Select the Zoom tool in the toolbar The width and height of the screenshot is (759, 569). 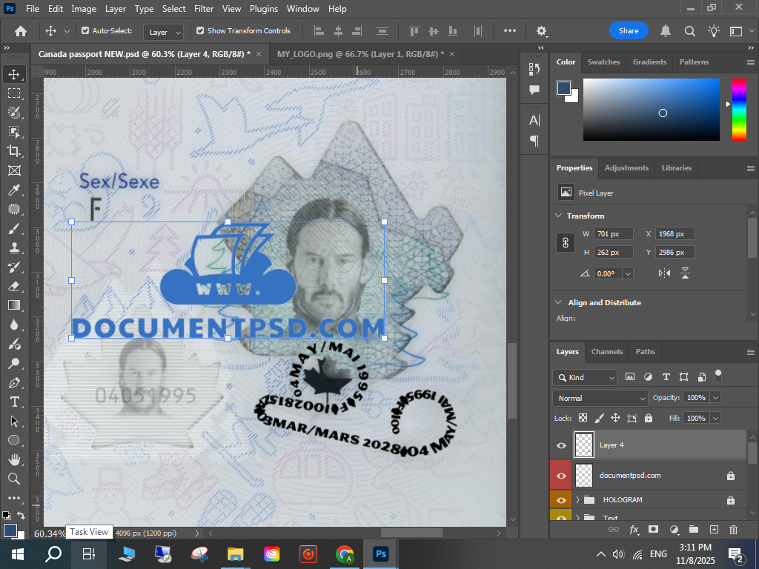(x=13, y=479)
